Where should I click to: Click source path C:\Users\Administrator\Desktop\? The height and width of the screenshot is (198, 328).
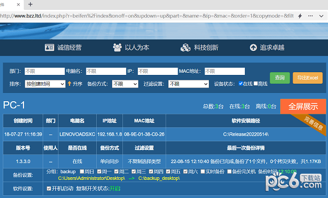[x=91, y=178]
